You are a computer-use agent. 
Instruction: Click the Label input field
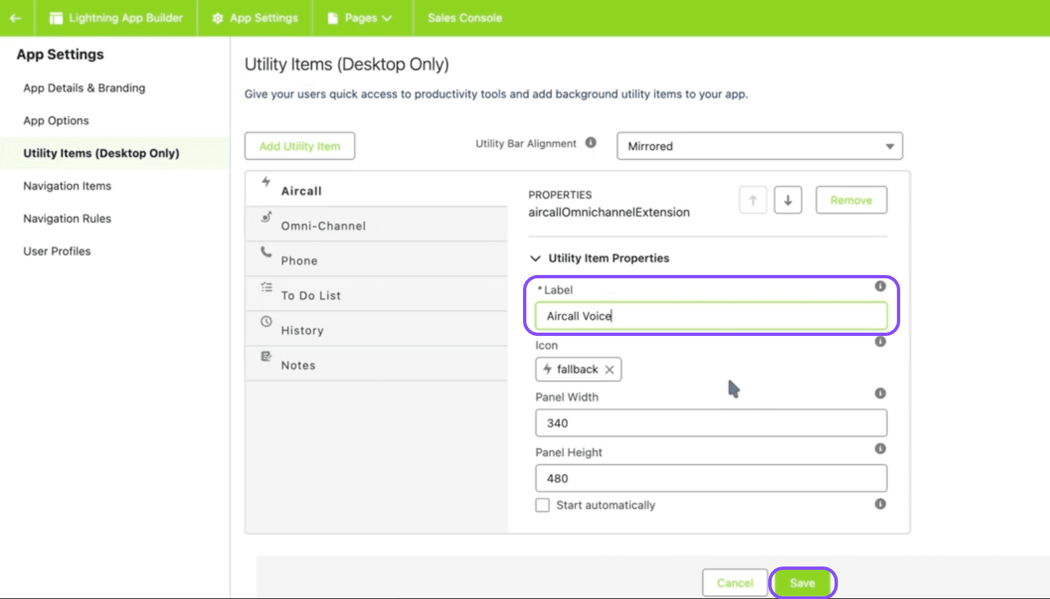click(x=711, y=316)
